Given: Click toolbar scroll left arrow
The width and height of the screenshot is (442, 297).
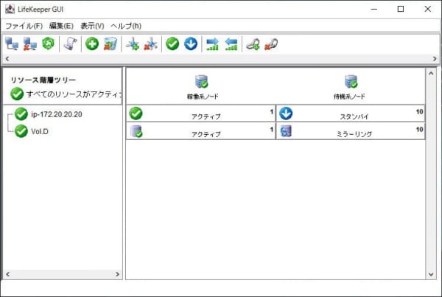Looking at the screenshot, I should click(x=7, y=59).
